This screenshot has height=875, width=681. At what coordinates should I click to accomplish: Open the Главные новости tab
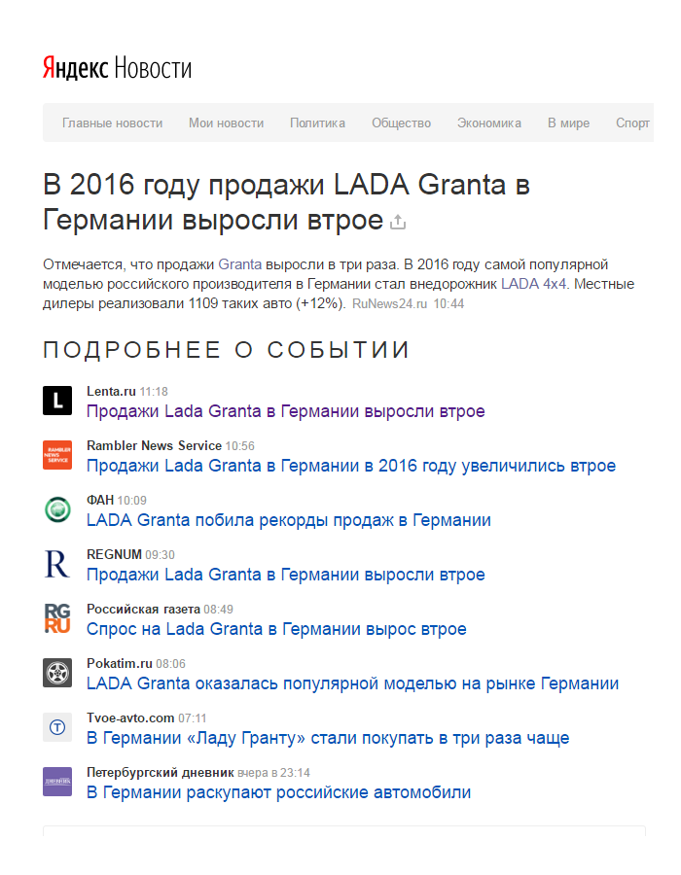112,122
